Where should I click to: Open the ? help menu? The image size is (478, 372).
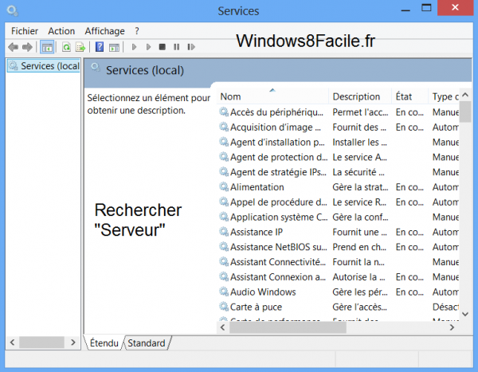pos(137,31)
